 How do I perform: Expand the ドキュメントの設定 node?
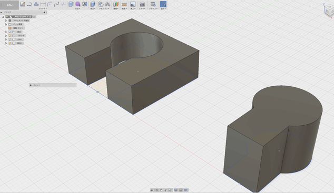tap(6, 21)
